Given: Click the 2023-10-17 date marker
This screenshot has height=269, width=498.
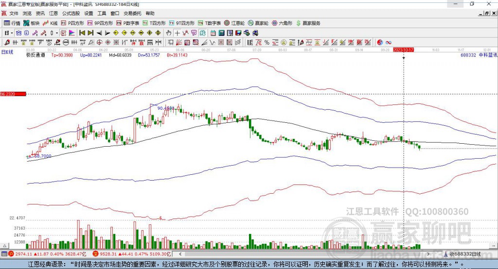Looking at the screenshot, I should [x=403, y=50].
